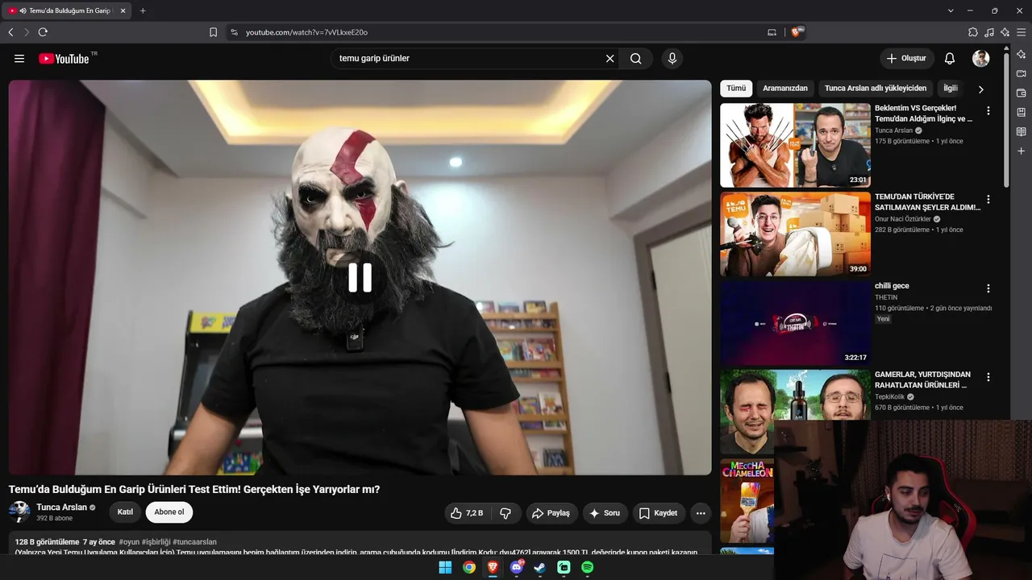Viewport: 1032px width, 580px height.
Task: Dislike the video with thumbs down
Action: pos(506,513)
